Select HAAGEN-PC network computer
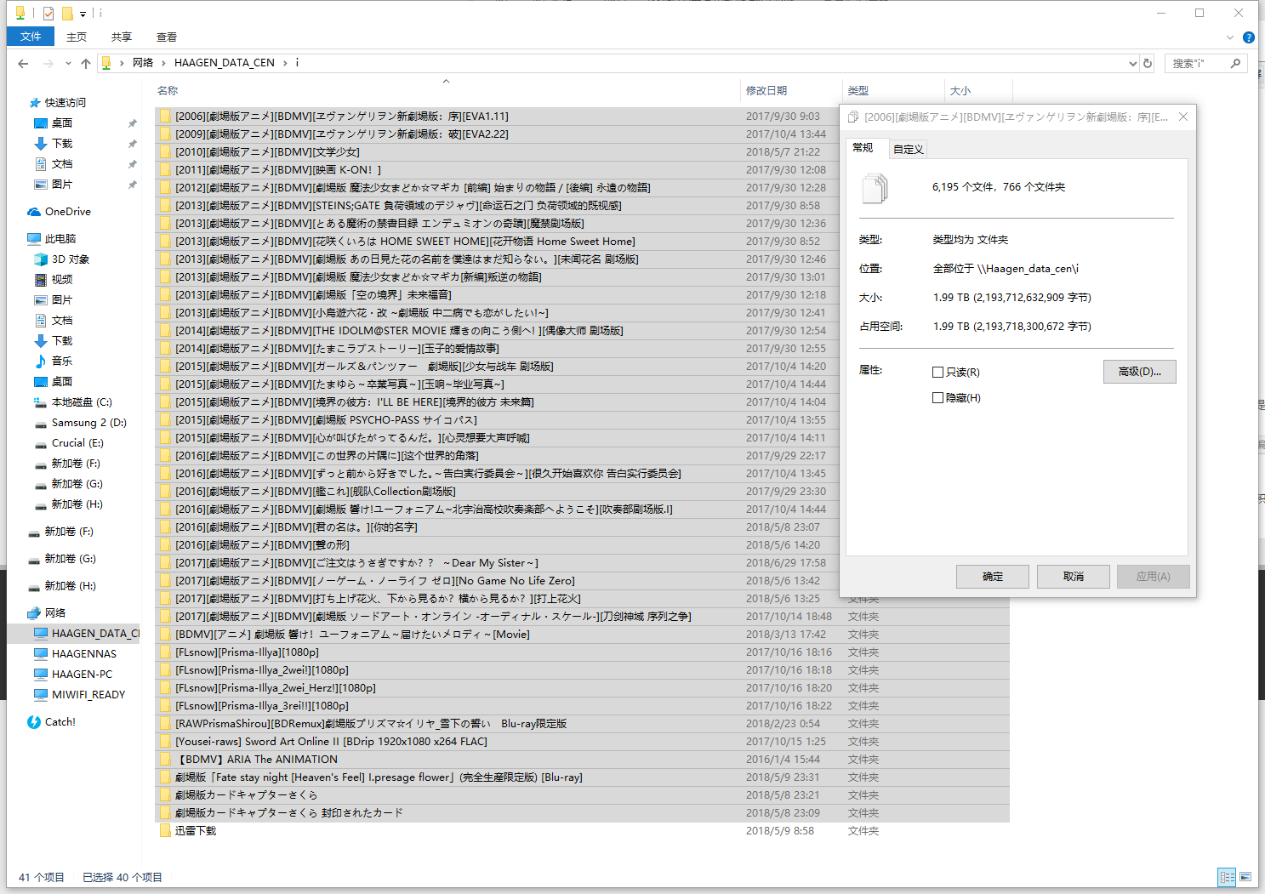 [x=82, y=674]
